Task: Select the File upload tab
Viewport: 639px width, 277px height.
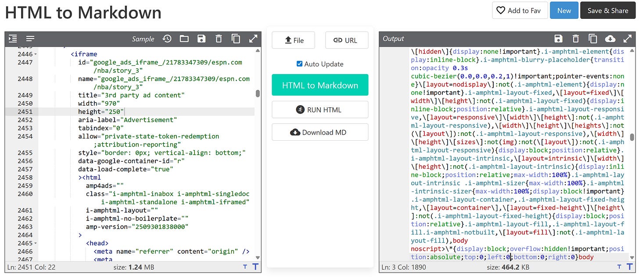Action: [x=293, y=40]
